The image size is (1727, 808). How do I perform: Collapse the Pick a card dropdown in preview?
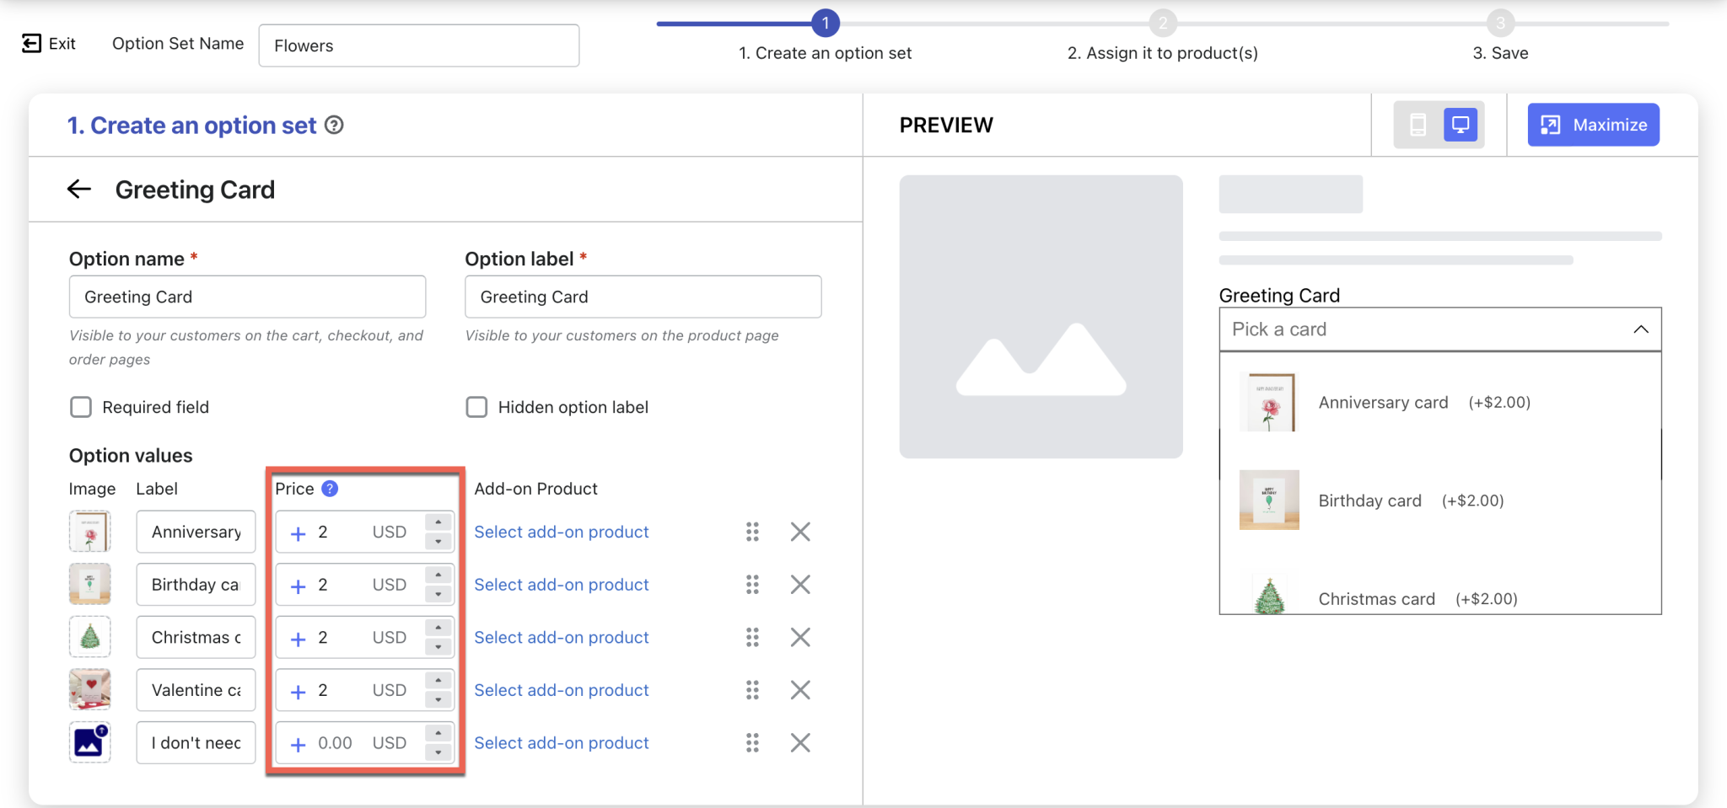pyautogui.click(x=1641, y=329)
